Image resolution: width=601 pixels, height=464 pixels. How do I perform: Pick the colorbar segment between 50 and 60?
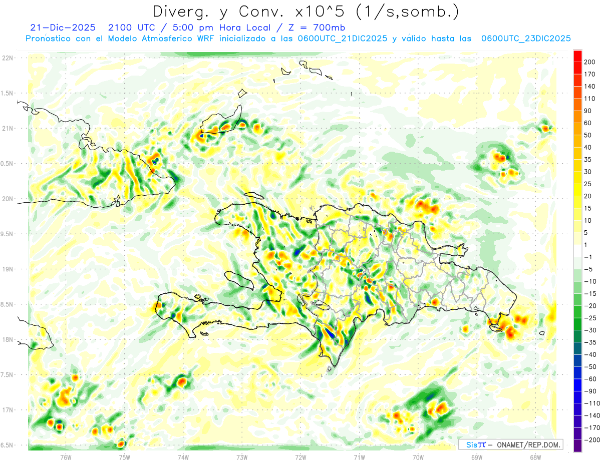pos(577,129)
